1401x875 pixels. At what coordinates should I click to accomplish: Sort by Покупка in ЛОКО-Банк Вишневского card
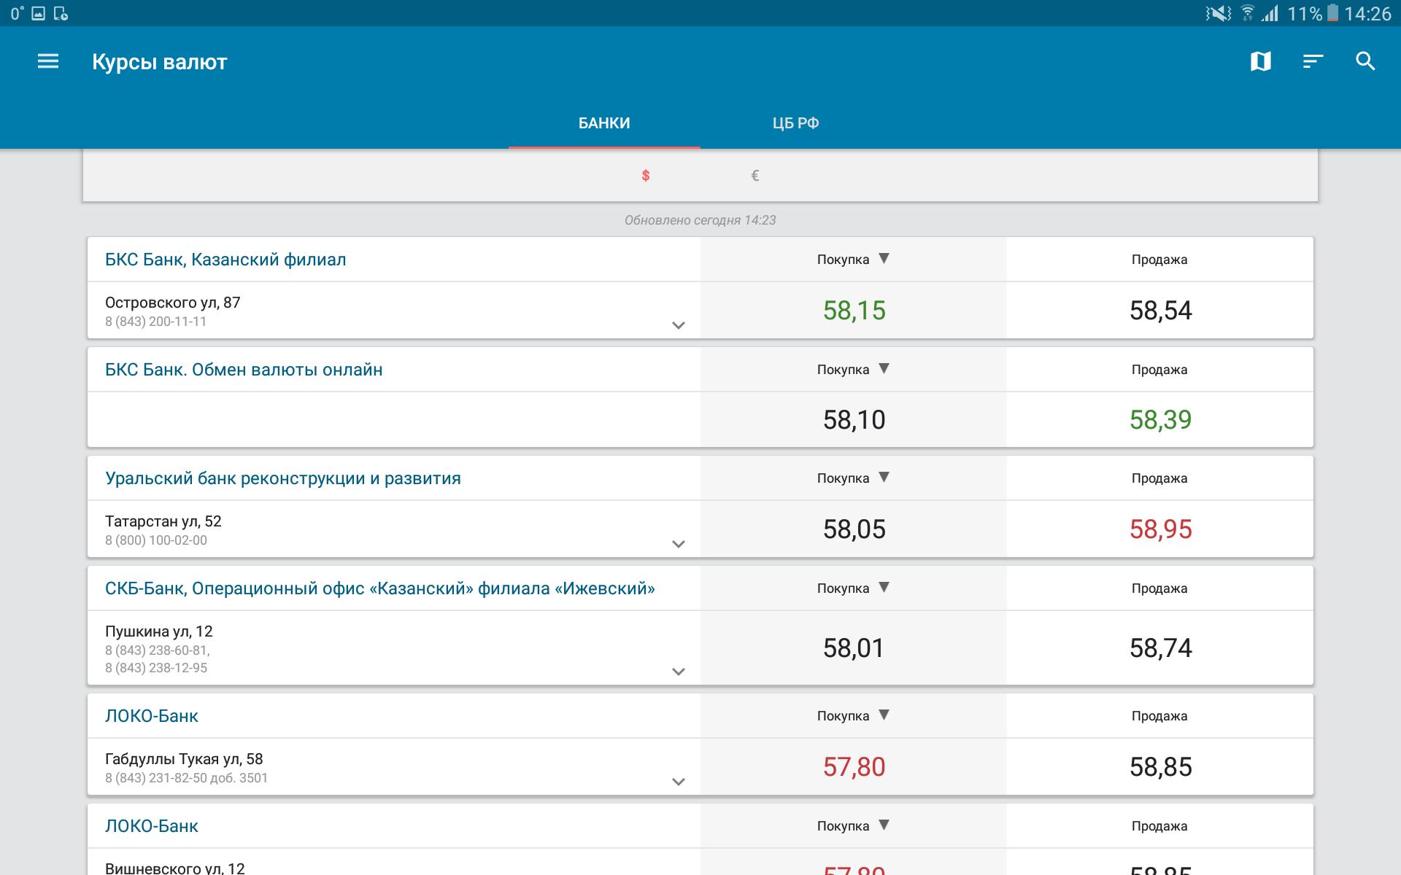coord(853,826)
